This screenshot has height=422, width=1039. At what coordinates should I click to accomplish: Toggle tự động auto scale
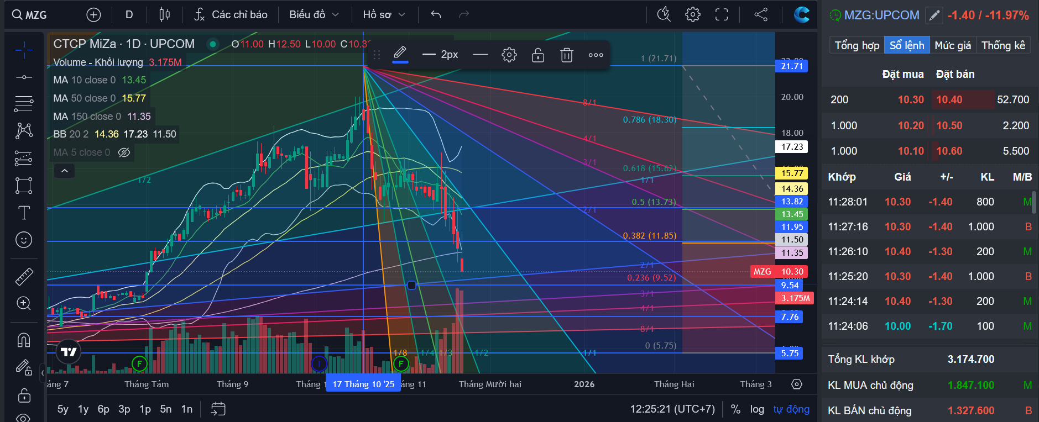791,409
